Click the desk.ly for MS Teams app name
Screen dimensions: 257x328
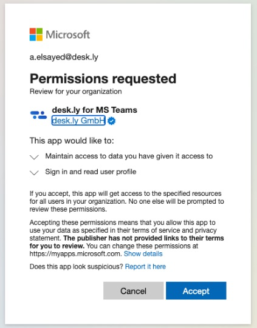pyautogui.click(x=95, y=110)
